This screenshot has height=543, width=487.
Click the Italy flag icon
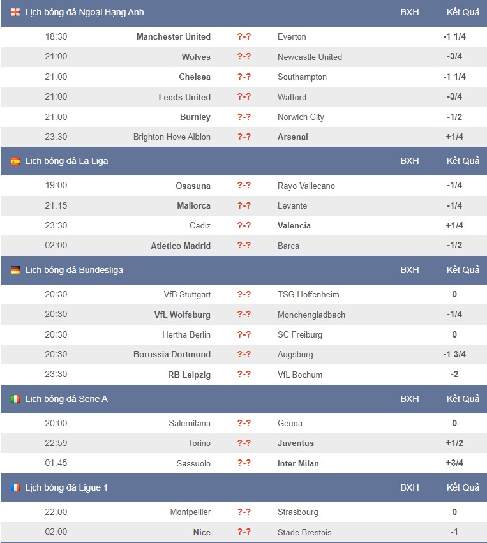click(15, 399)
